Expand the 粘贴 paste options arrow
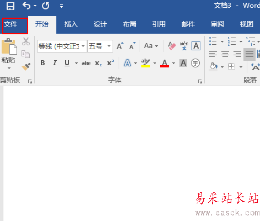This screenshot has height=221, width=260. pyautogui.click(x=9, y=69)
